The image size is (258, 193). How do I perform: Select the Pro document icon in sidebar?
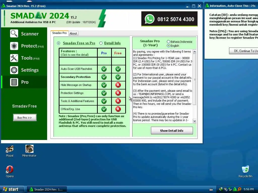click(14, 82)
